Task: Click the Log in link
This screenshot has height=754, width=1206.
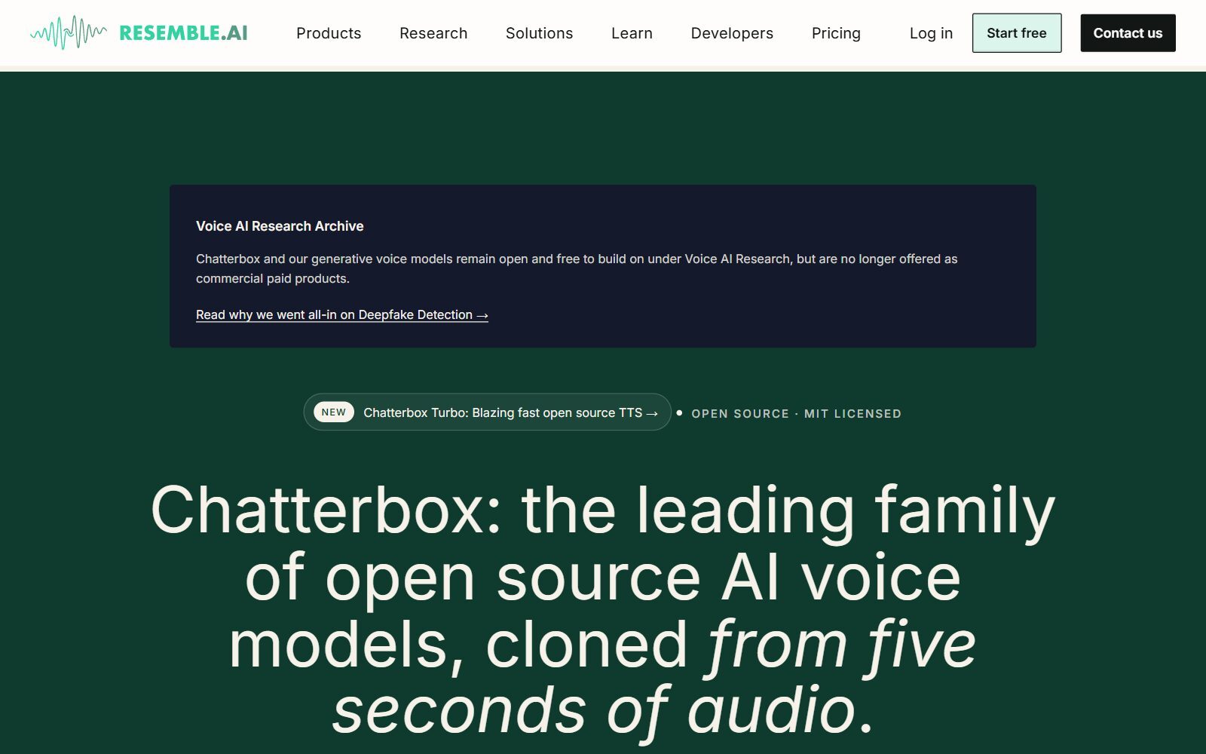Action: (x=931, y=33)
